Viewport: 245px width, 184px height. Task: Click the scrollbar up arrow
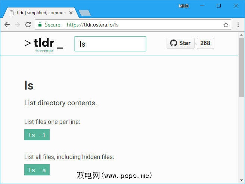pos(241,35)
